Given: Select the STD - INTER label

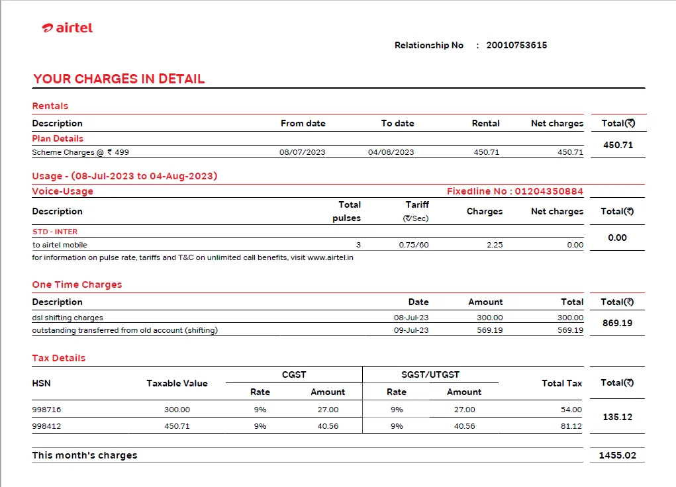Looking at the screenshot, I should tap(55, 232).
